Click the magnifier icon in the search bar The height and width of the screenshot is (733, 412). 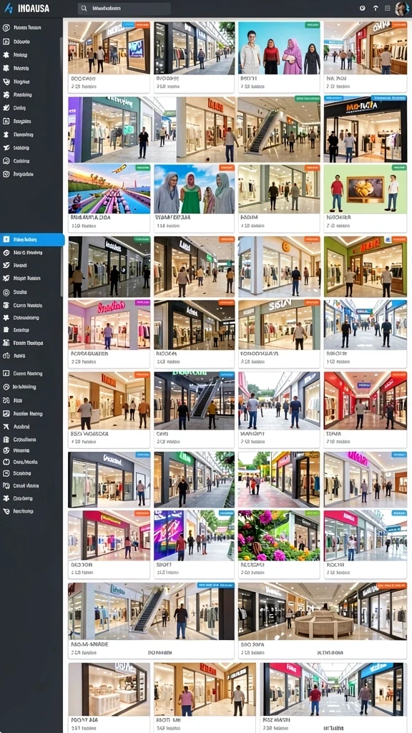pyautogui.click(x=84, y=9)
